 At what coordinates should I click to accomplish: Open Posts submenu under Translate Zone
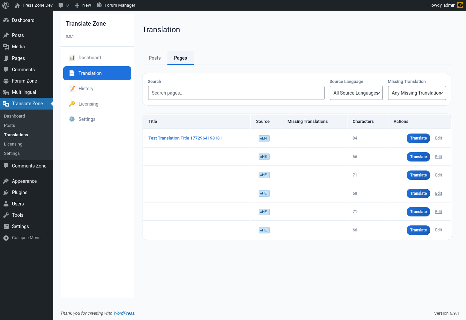9,126
